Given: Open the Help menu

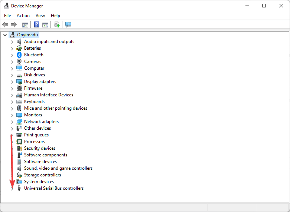Looking at the screenshot, I should click(55, 16).
